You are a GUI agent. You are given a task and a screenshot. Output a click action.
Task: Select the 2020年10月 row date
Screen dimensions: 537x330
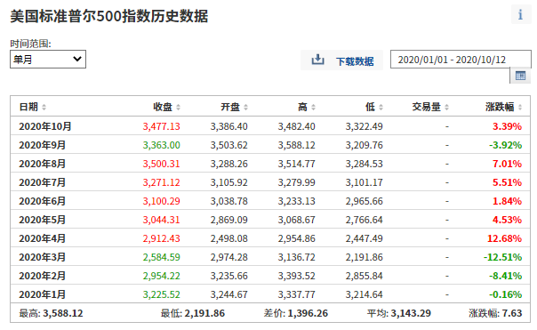coord(45,126)
